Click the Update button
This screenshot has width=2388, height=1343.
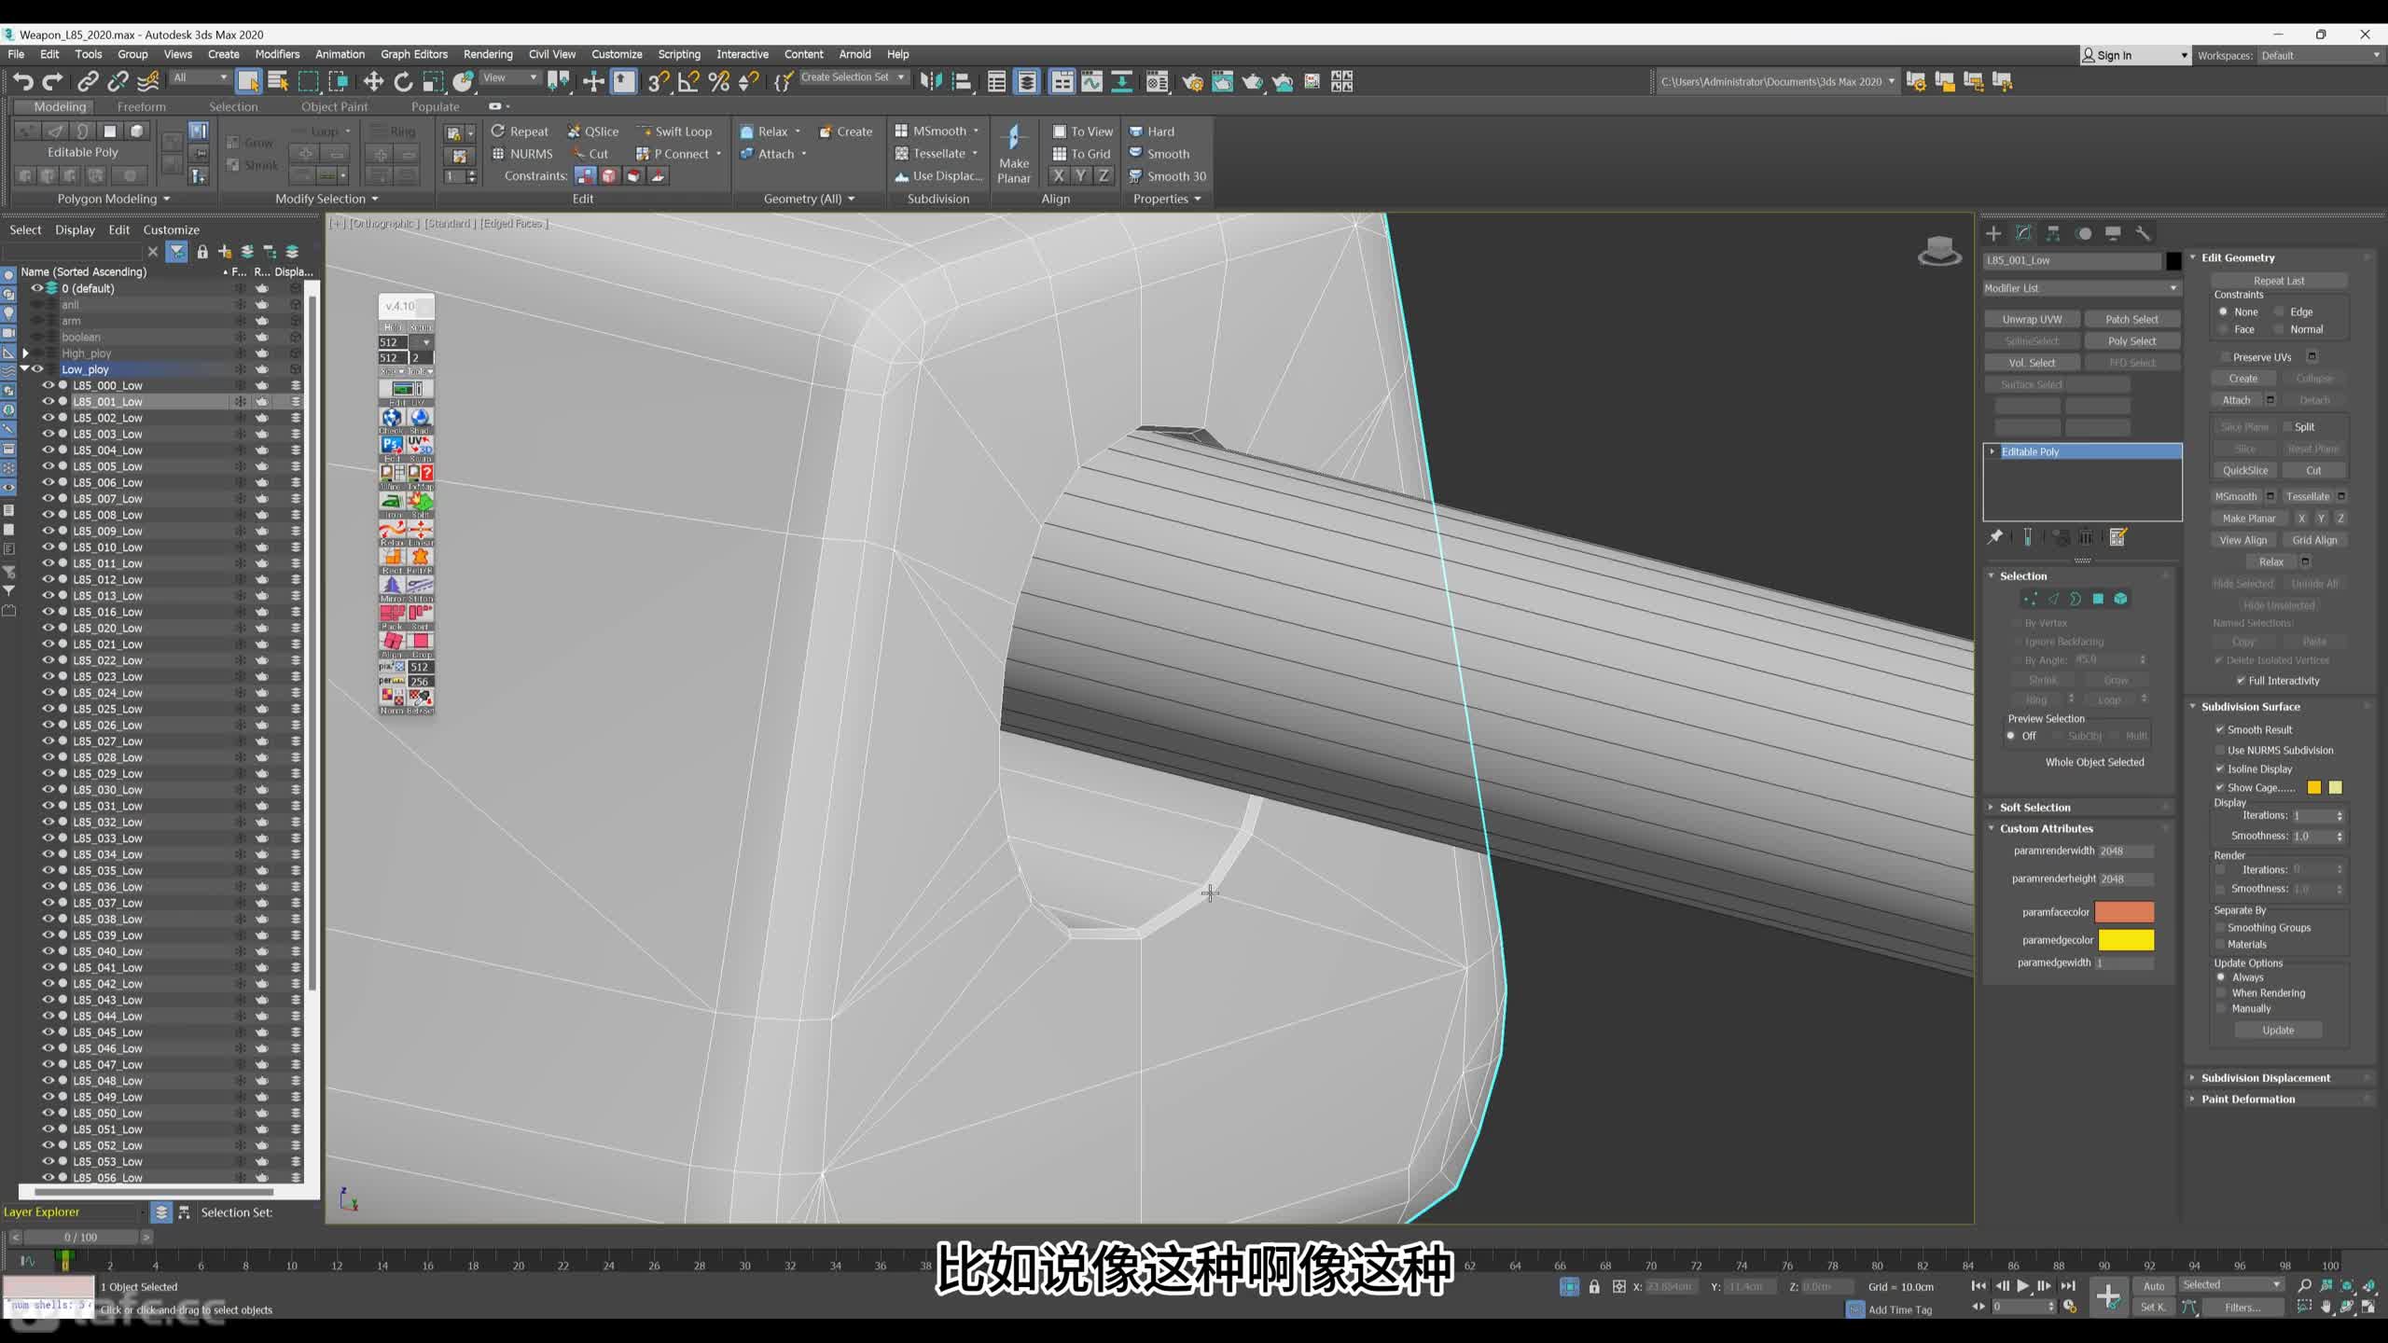[2278, 1031]
